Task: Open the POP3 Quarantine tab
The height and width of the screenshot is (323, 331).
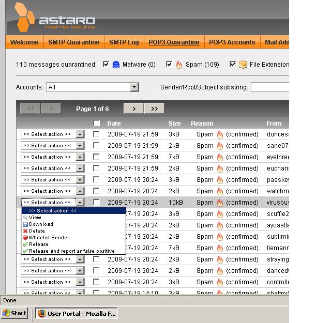Action: [x=174, y=42]
